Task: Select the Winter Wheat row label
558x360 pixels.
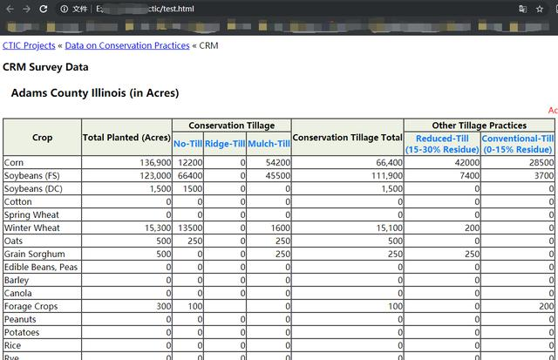Action: [x=32, y=228]
